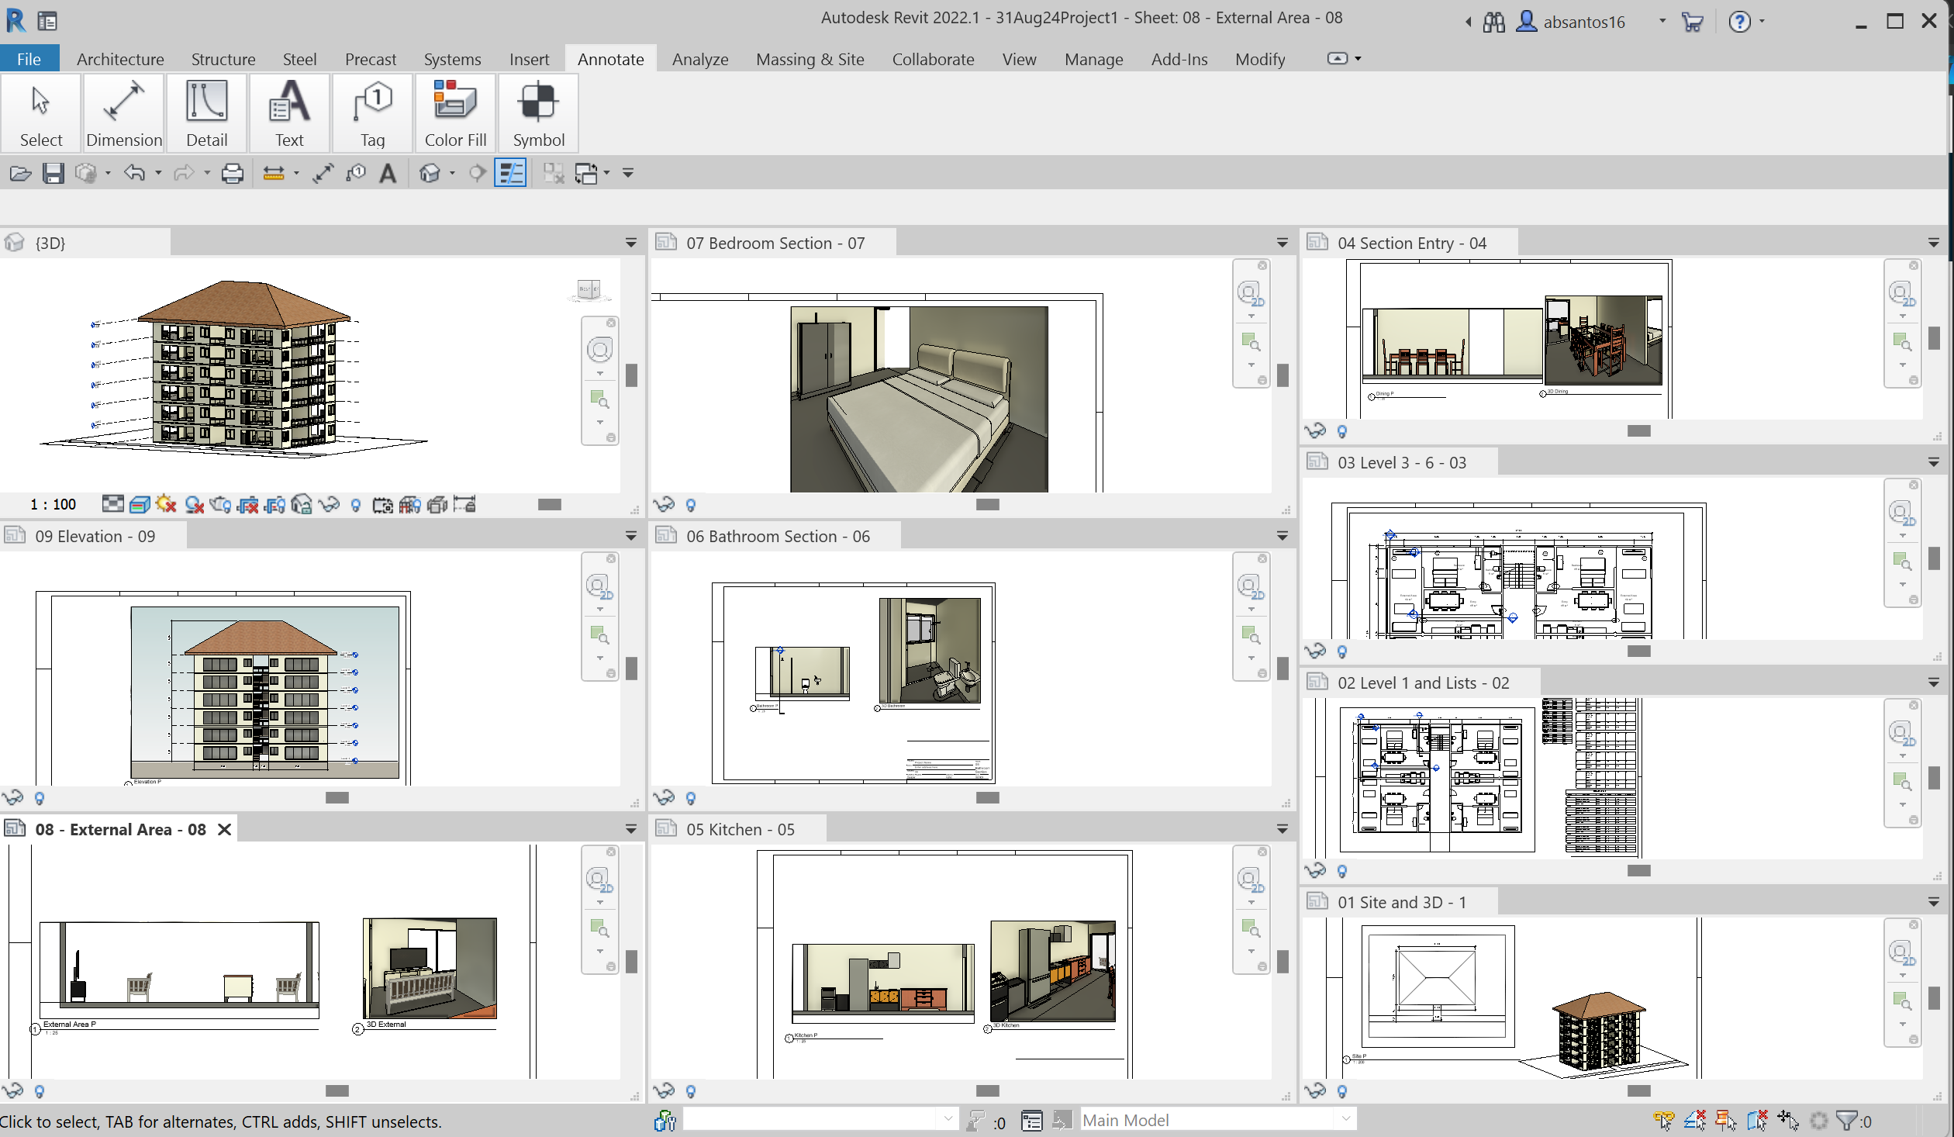Open Worksets icon in status bar
The width and height of the screenshot is (1954, 1137).
click(x=665, y=1121)
